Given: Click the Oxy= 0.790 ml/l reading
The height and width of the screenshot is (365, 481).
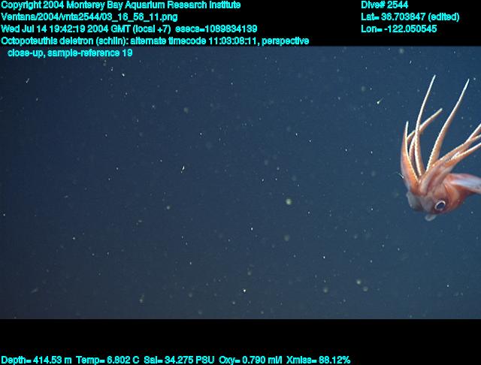Looking at the screenshot, I should pos(250,360).
